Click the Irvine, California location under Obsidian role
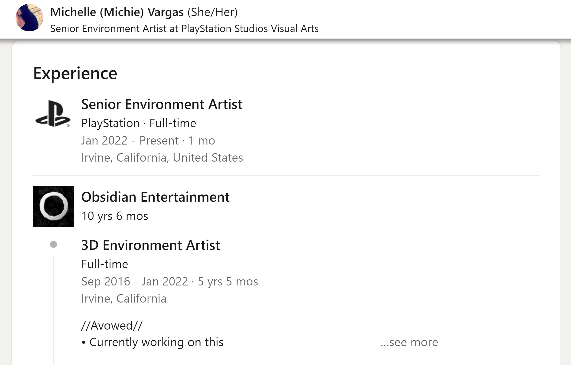571x365 pixels. [x=124, y=298]
